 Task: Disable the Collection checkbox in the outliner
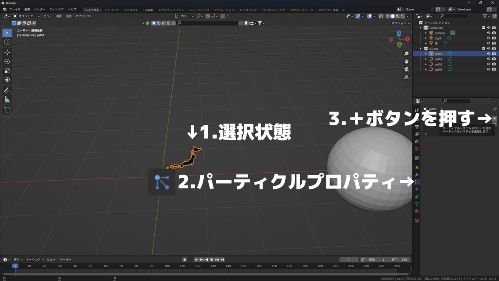484,27
